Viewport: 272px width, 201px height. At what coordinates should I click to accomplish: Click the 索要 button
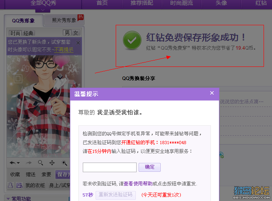(46, 175)
